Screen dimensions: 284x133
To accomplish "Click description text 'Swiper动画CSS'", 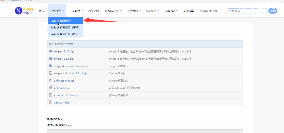I will click(x=118, y=81).
